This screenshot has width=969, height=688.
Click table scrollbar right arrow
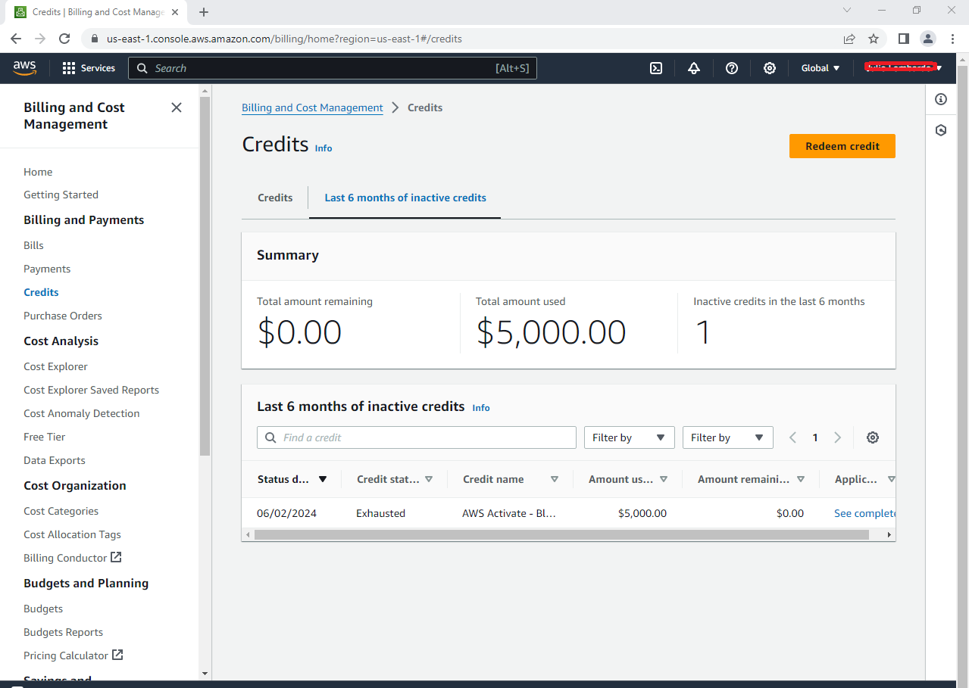pos(889,534)
